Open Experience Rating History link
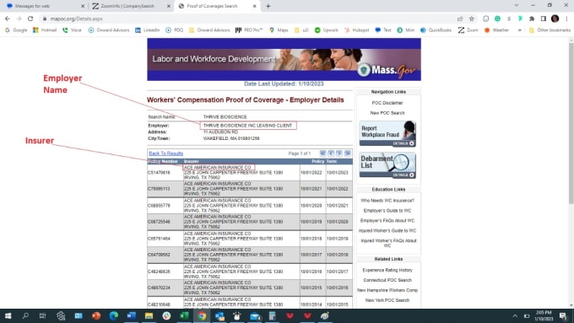This screenshot has width=574, height=323. (x=387, y=270)
